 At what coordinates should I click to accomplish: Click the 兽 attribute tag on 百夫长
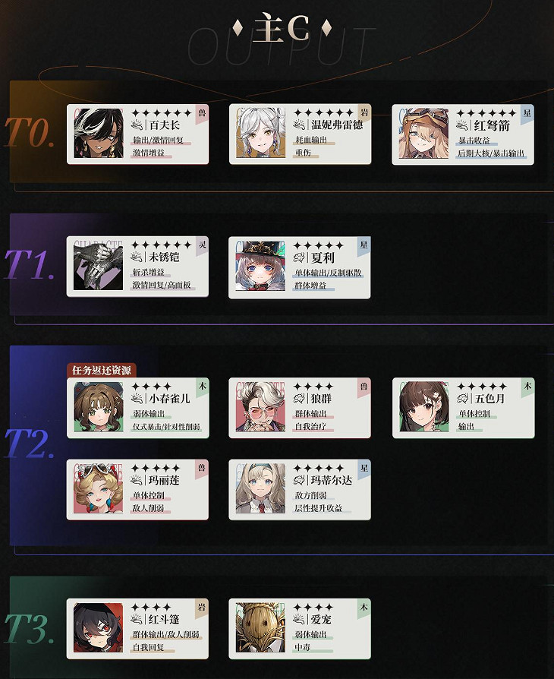(x=202, y=113)
